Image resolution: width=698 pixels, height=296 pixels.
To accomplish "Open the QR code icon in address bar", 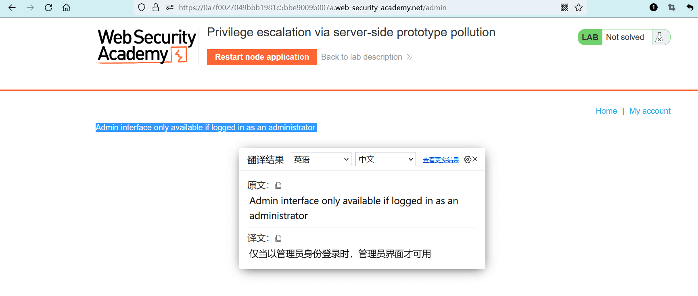I will (x=564, y=7).
